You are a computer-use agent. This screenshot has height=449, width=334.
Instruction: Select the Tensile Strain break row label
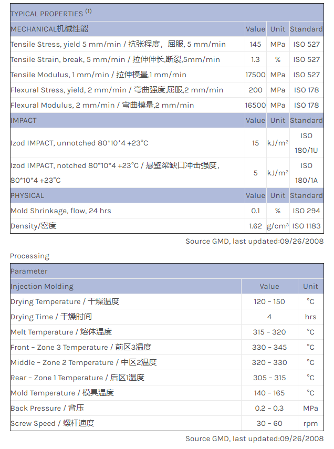click(x=115, y=59)
